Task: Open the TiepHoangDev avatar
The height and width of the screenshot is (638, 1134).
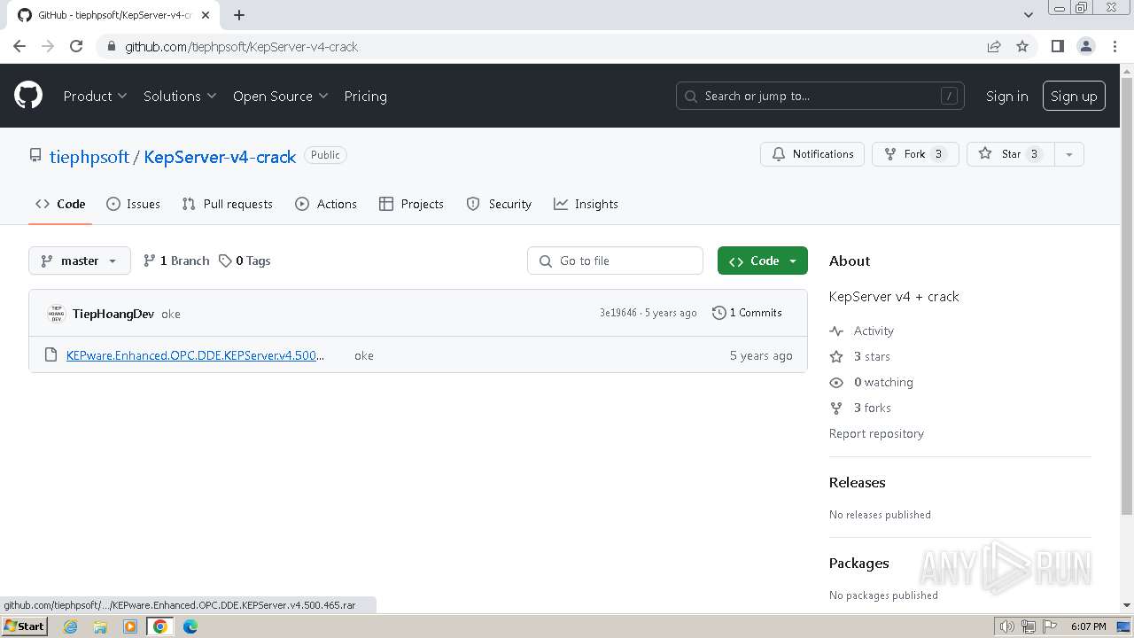Action: click(x=56, y=314)
